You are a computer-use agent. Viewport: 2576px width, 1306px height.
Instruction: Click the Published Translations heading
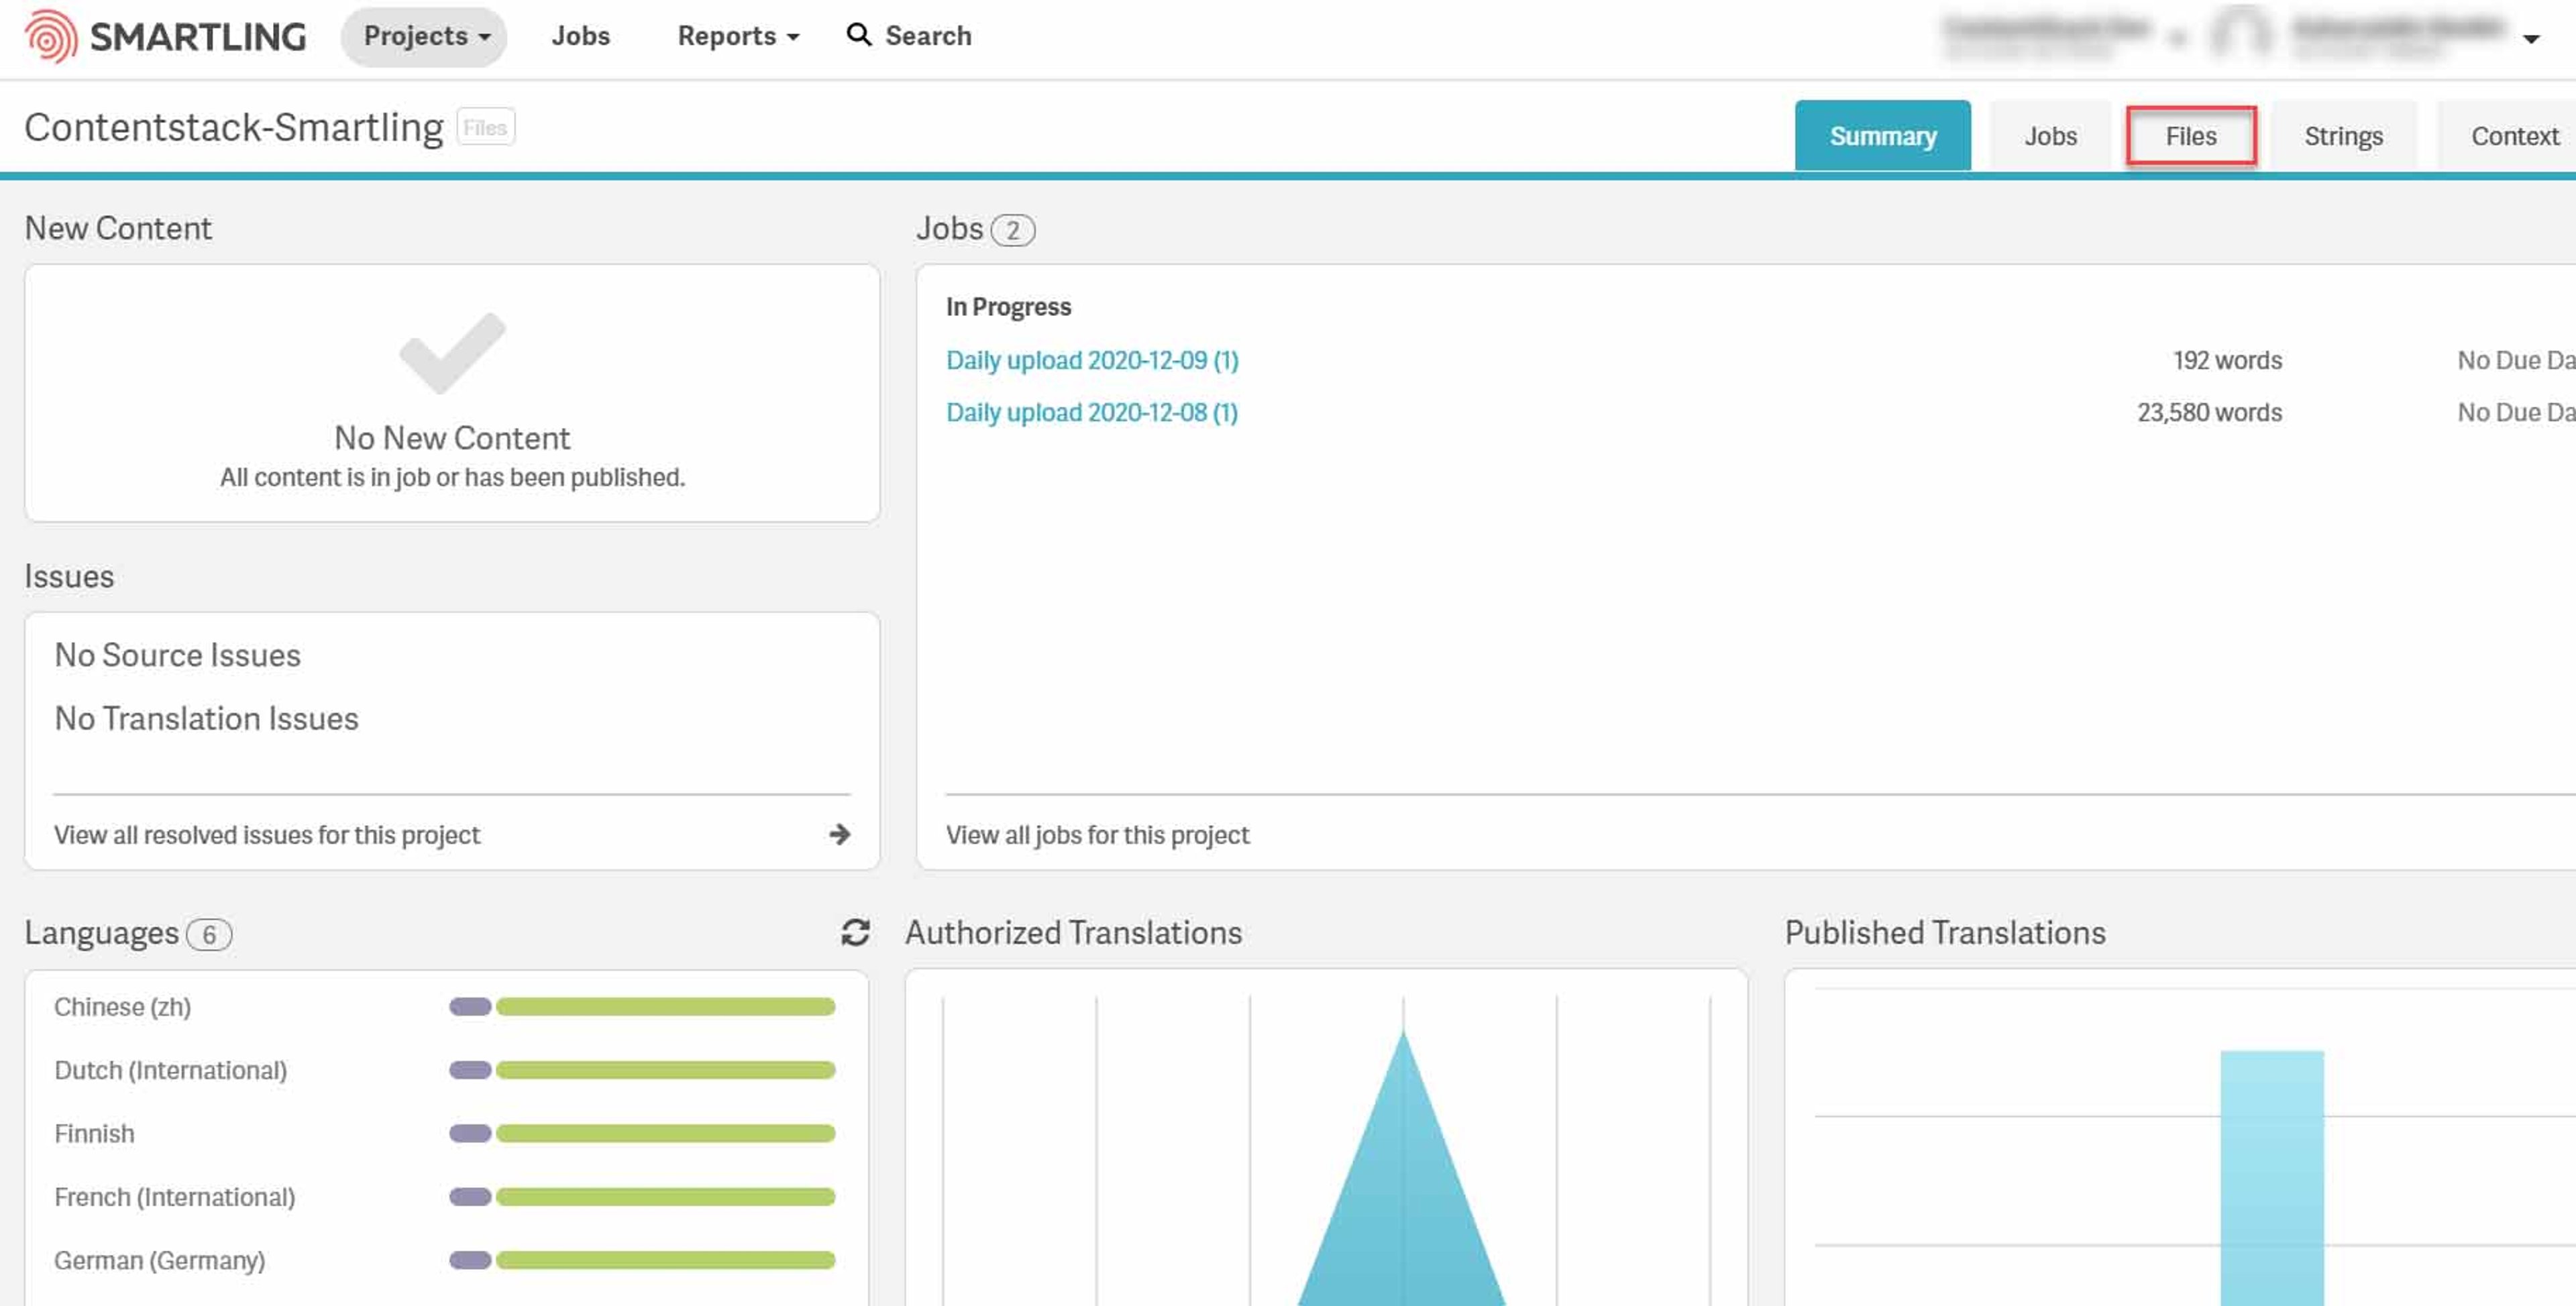point(1945,932)
